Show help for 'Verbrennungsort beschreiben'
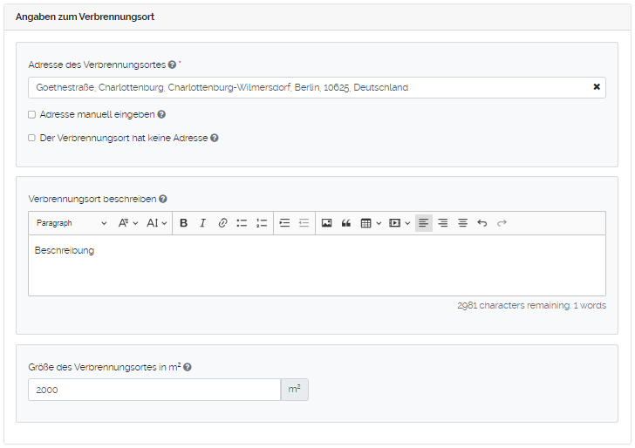 coord(163,199)
